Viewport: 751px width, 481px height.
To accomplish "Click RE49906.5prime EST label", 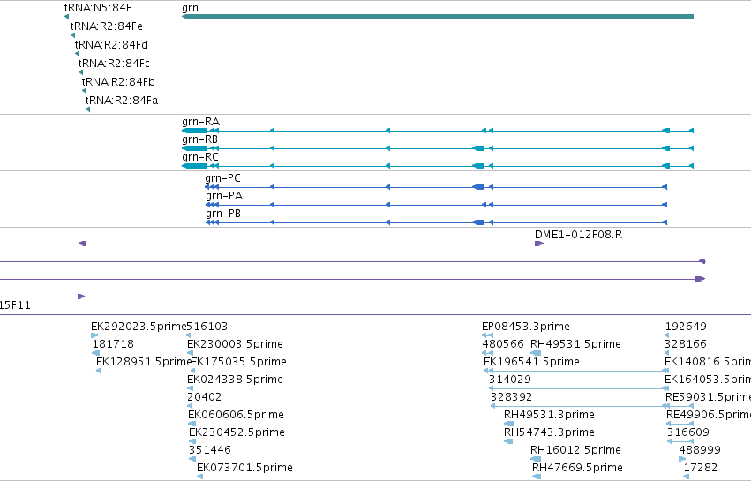I will (x=709, y=415).
